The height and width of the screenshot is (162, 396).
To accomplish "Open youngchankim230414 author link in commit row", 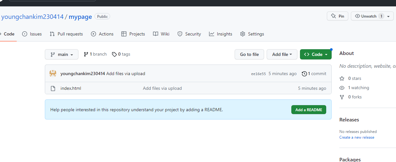I will point(83,73).
